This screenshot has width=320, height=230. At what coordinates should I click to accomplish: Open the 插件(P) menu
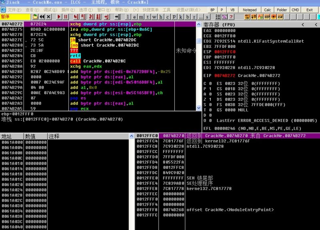[x=68, y=10]
